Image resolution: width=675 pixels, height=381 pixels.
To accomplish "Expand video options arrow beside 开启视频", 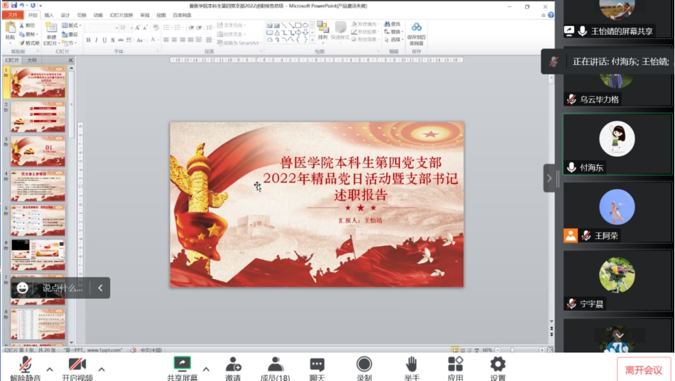I will tap(102, 369).
